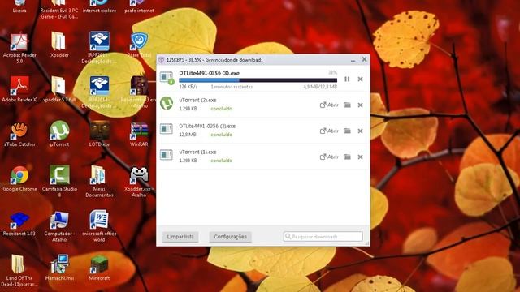Show DTLite4491-0356 (2).exe in folder
Viewport: 520px width, 292px height.
[x=347, y=131]
